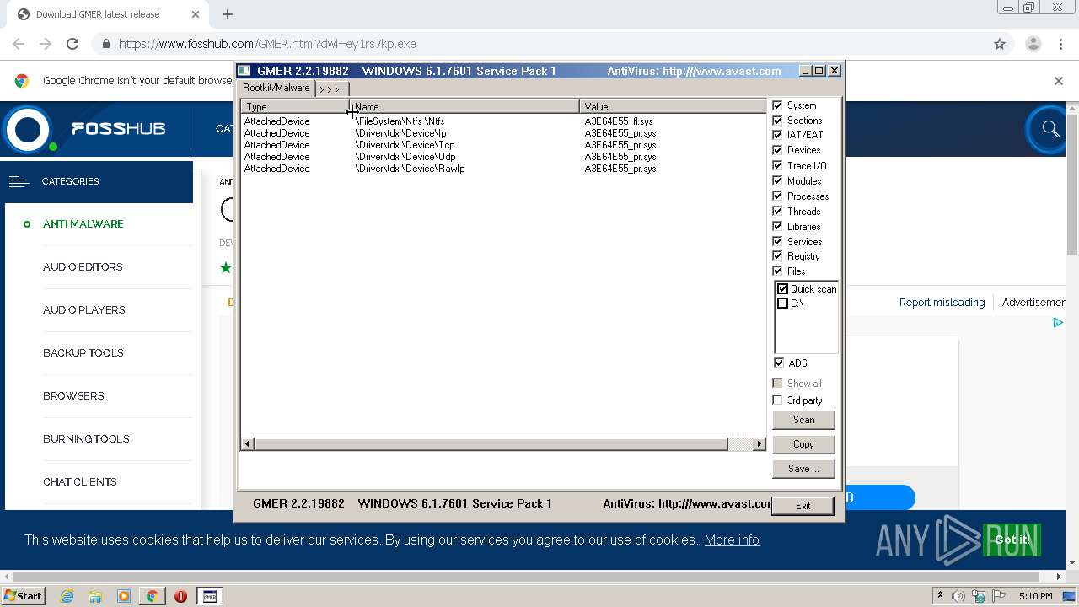
Task: Open a new Chrome tab
Action: pyautogui.click(x=227, y=14)
